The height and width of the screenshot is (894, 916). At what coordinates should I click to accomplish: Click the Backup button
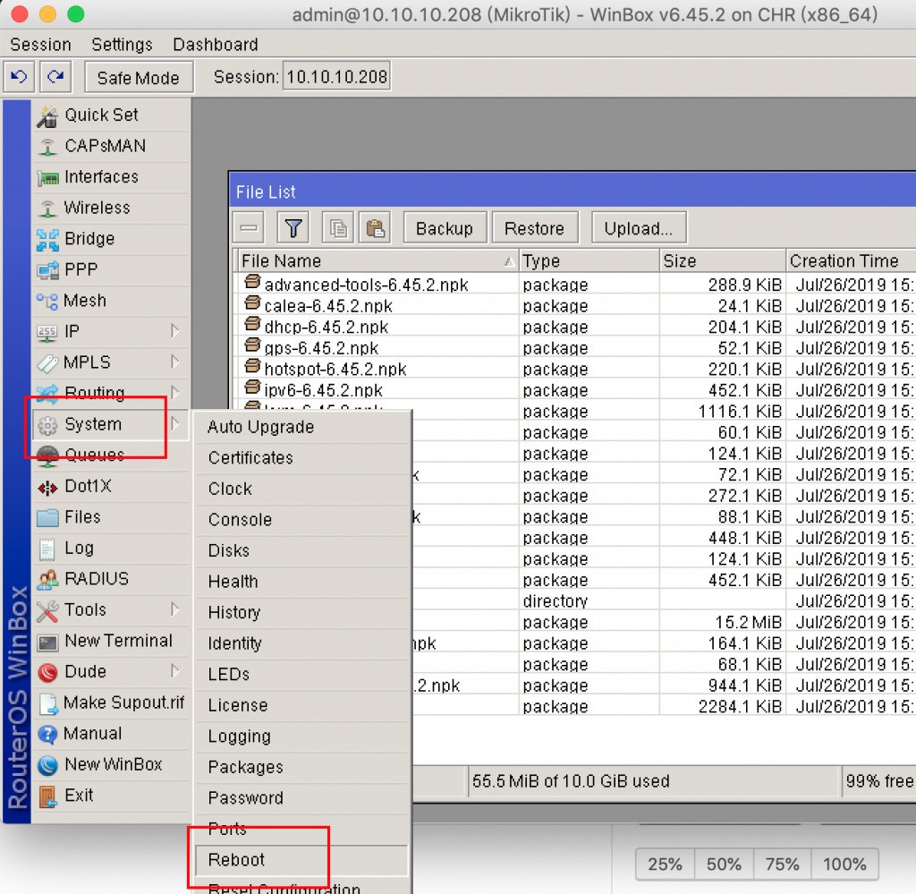(x=445, y=228)
